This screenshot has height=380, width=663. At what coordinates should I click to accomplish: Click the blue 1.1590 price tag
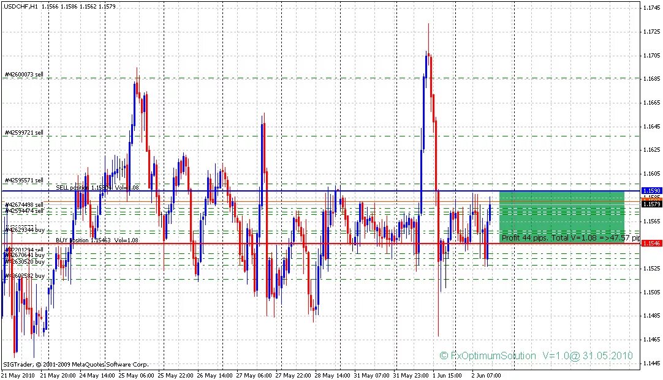[651, 191]
